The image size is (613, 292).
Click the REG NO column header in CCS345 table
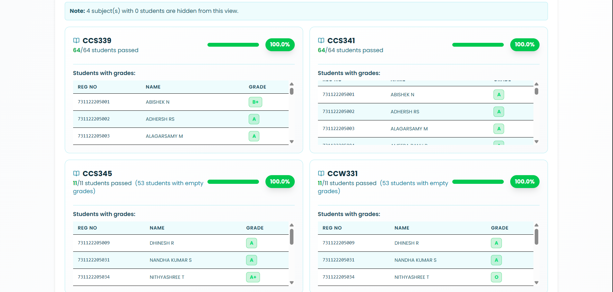pyautogui.click(x=87, y=228)
